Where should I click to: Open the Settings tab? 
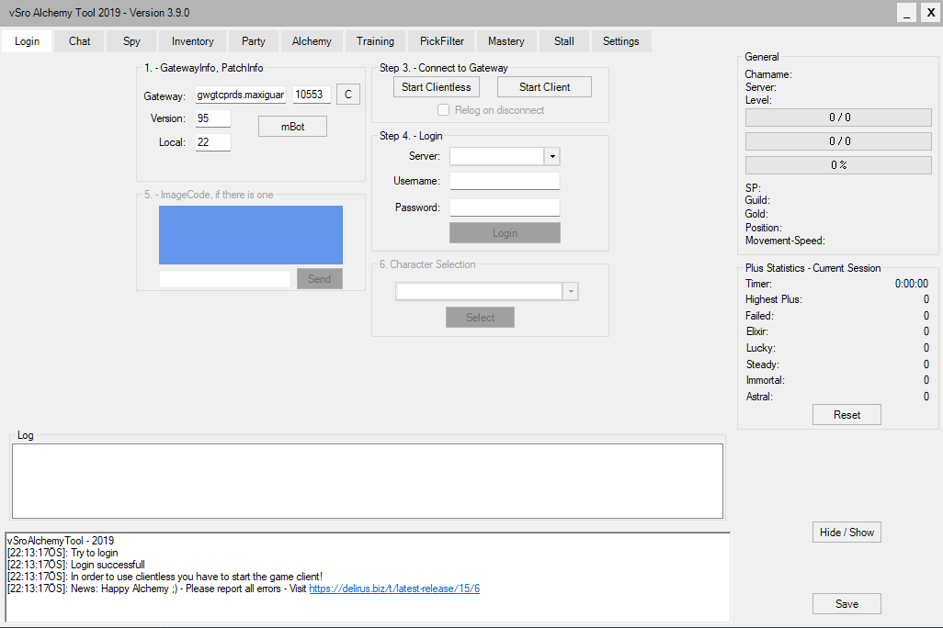click(x=620, y=41)
